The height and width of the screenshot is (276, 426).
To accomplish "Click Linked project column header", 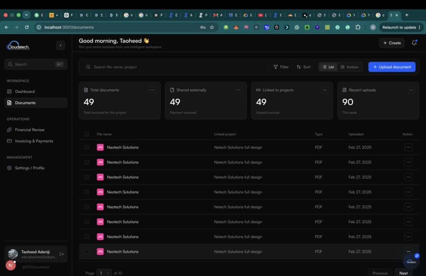I will 225,134.
